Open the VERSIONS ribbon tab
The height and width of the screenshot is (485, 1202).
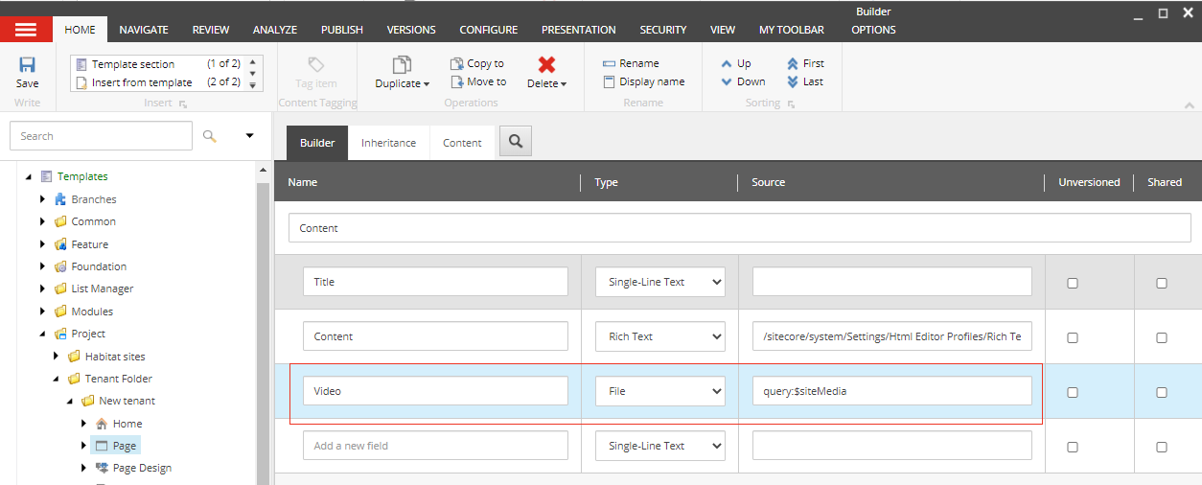coord(411,30)
